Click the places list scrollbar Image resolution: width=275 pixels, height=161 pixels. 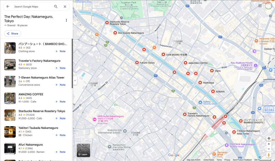(72, 63)
